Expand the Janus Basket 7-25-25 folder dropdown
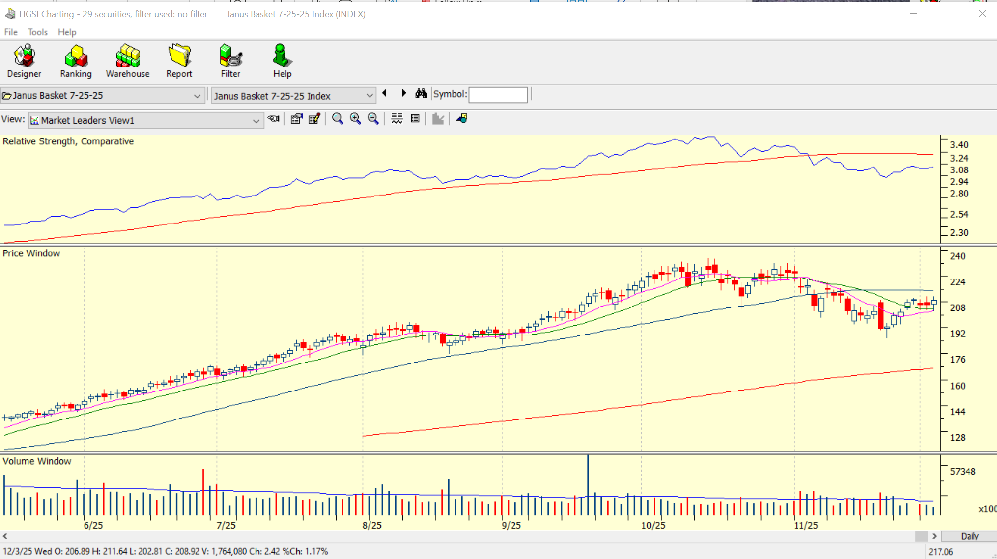 point(197,96)
